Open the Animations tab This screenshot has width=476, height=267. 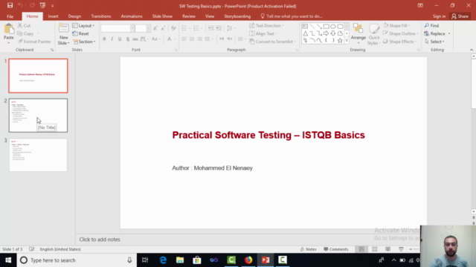[x=132, y=16]
